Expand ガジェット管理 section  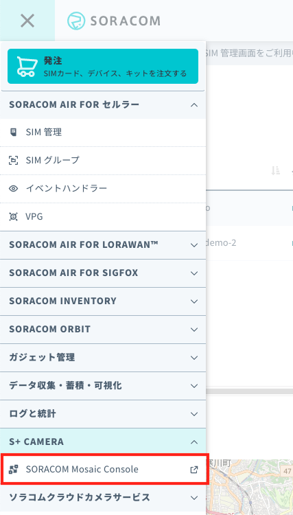(103, 357)
